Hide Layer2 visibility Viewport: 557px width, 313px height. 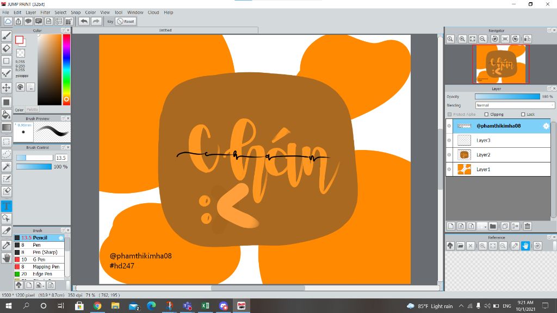click(449, 155)
